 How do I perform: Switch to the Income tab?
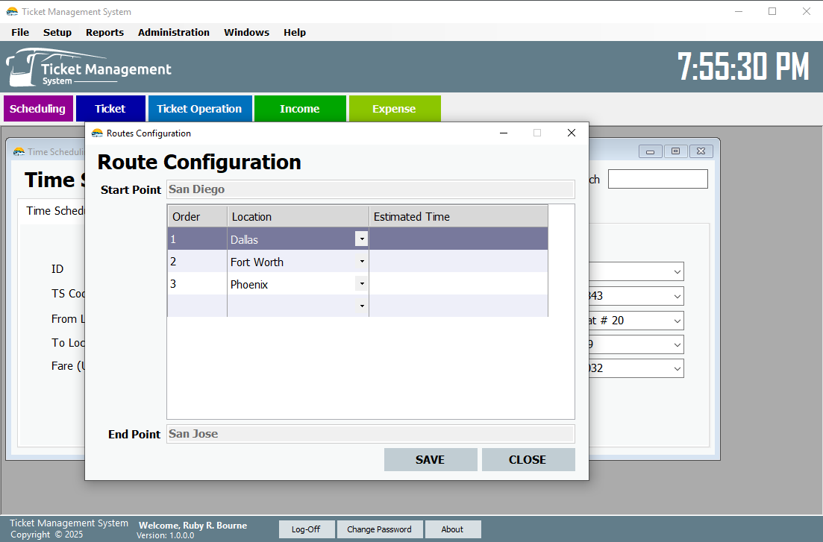click(x=300, y=108)
